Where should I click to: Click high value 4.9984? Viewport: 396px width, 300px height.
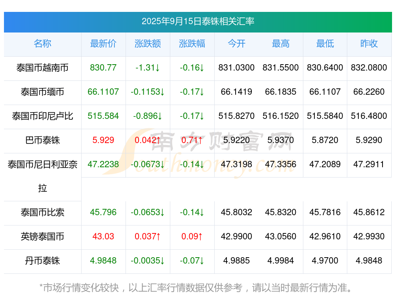(281, 261)
